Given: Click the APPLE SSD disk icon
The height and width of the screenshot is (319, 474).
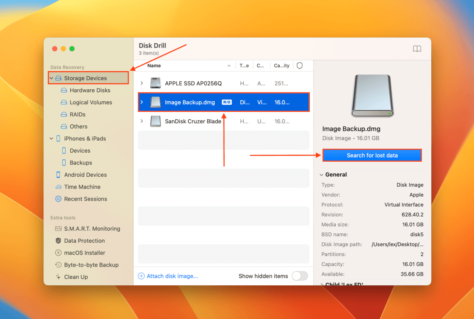Looking at the screenshot, I should (156, 83).
